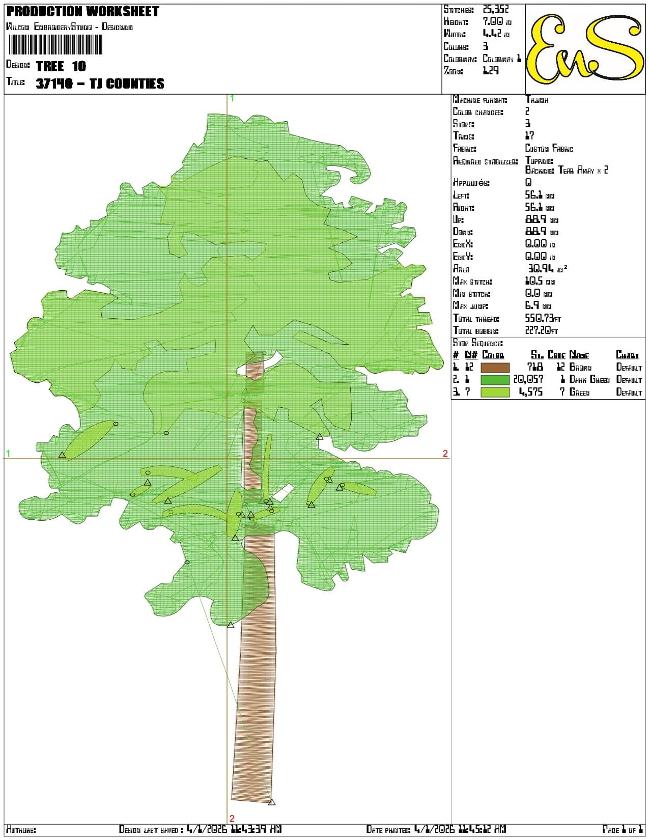Click the zoom value '1.29'
649x840 pixels.
(x=491, y=71)
